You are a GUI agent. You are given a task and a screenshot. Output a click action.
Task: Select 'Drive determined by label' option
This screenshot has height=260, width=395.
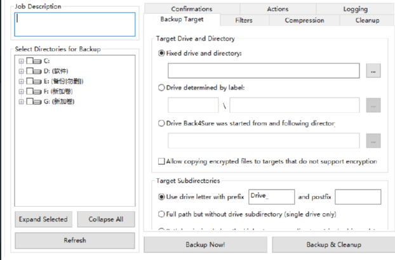pos(161,88)
